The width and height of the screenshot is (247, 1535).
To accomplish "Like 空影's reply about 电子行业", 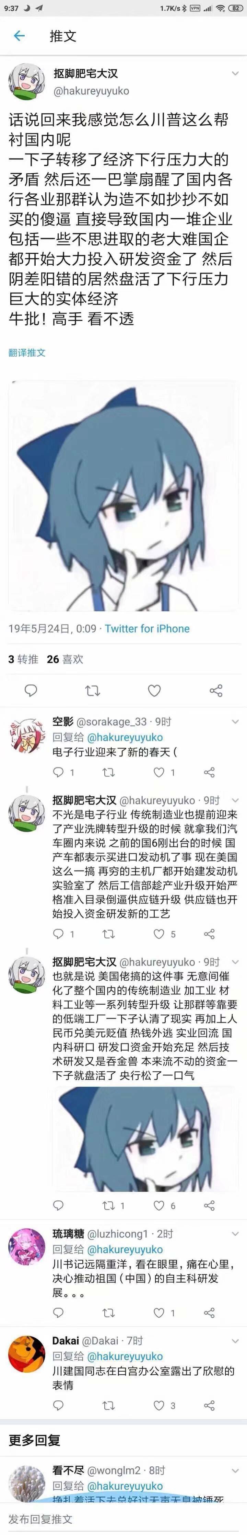I will click(x=159, y=772).
